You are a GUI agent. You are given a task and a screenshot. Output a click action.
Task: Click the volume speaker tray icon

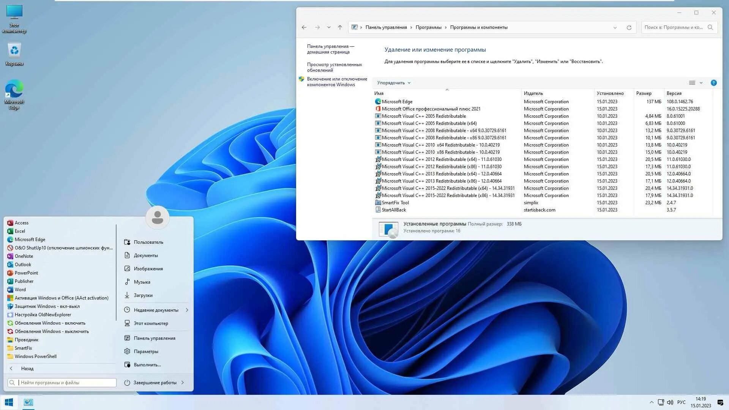click(x=670, y=402)
